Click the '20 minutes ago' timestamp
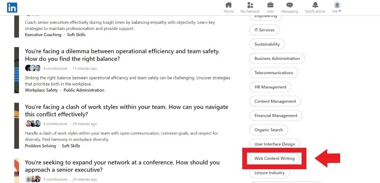This screenshot has width=380, height=183. click(x=85, y=179)
